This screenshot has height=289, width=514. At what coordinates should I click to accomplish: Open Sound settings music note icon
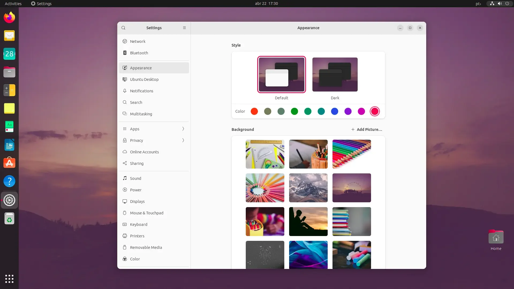coord(125,178)
